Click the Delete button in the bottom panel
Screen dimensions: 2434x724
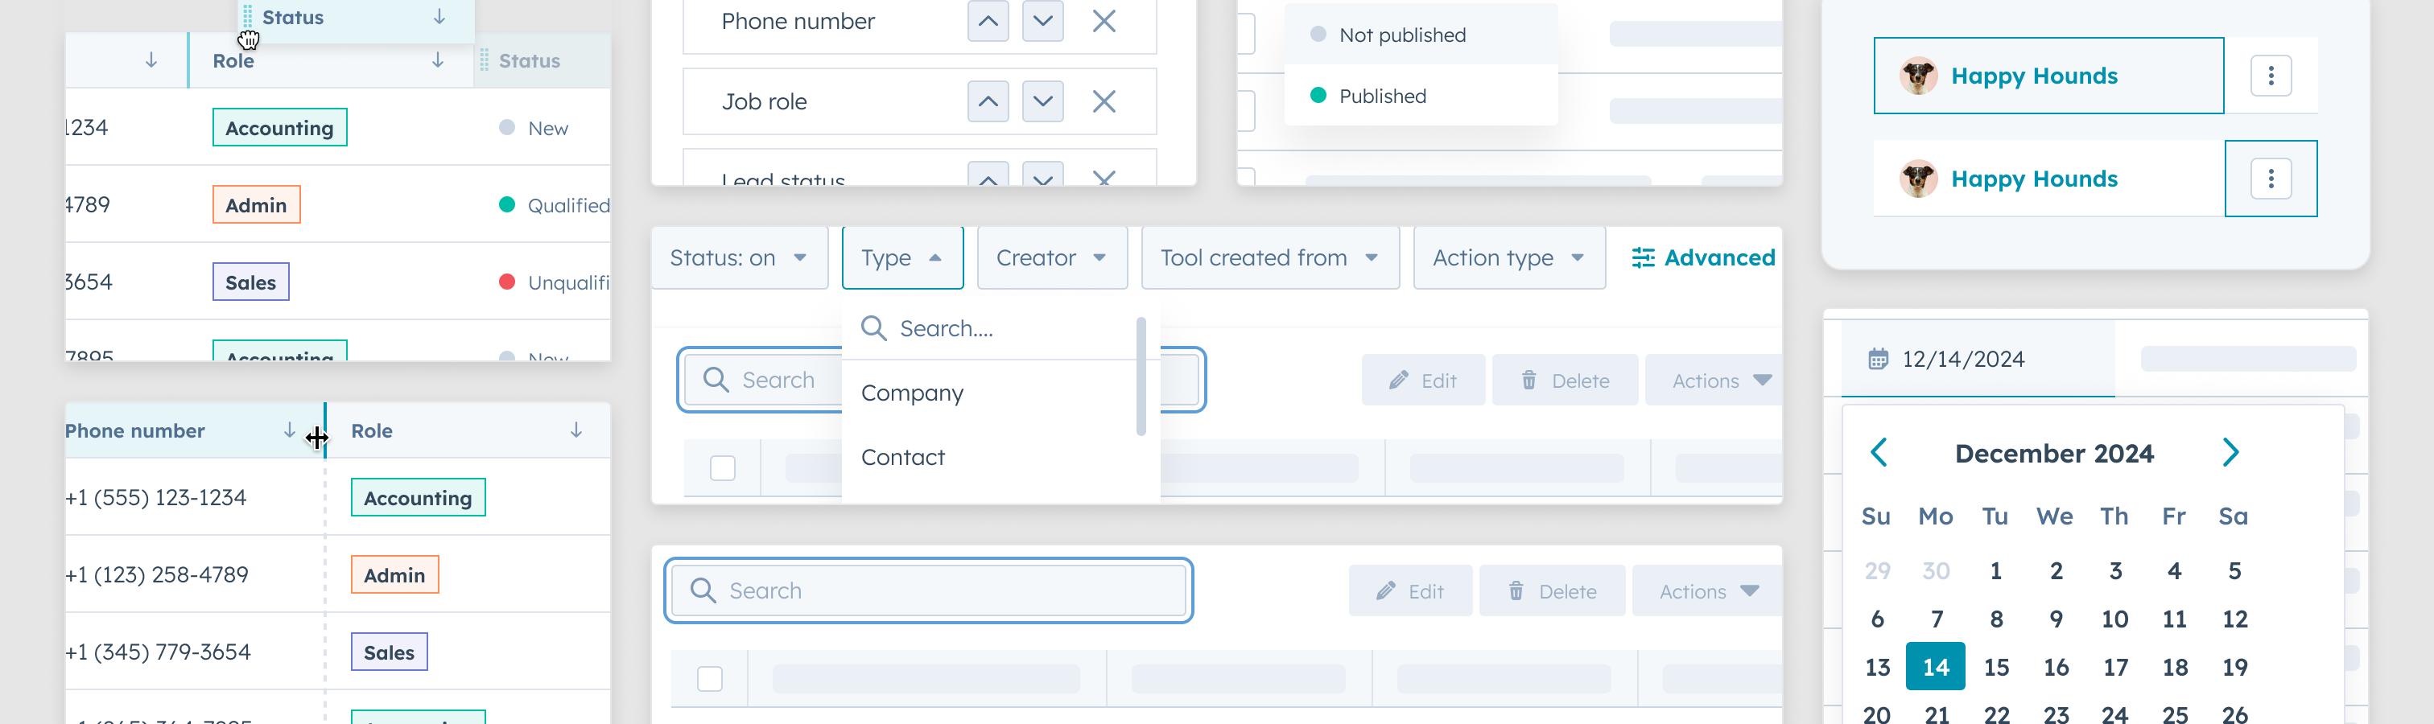click(1552, 591)
